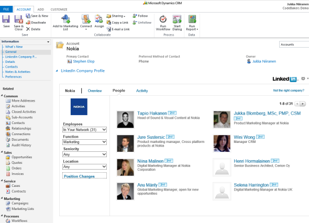Open Wini Wong's profile link
The image size is (309, 223).
click(x=244, y=137)
